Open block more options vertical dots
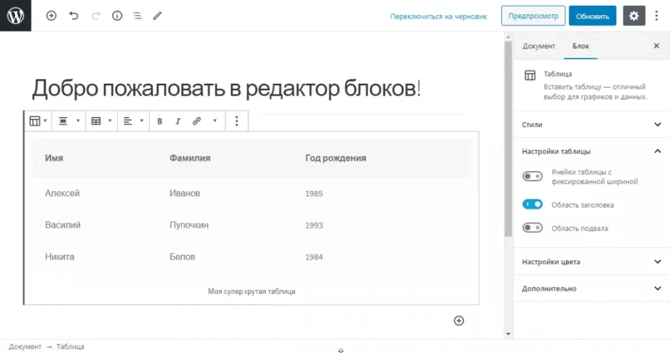 point(236,121)
